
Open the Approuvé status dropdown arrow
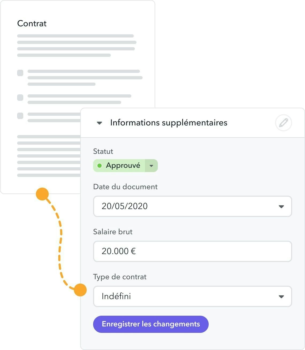pyautogui.click(x=151, y=166)
